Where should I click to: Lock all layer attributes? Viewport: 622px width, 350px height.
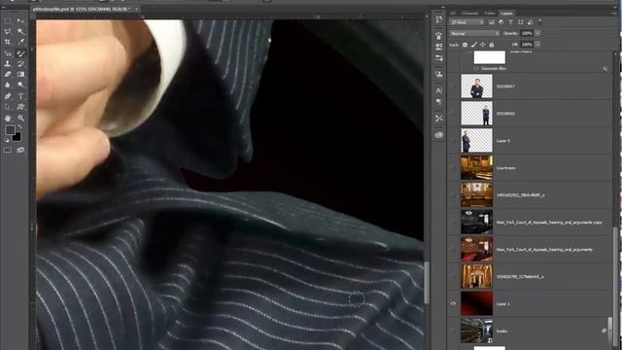point(492,45)
